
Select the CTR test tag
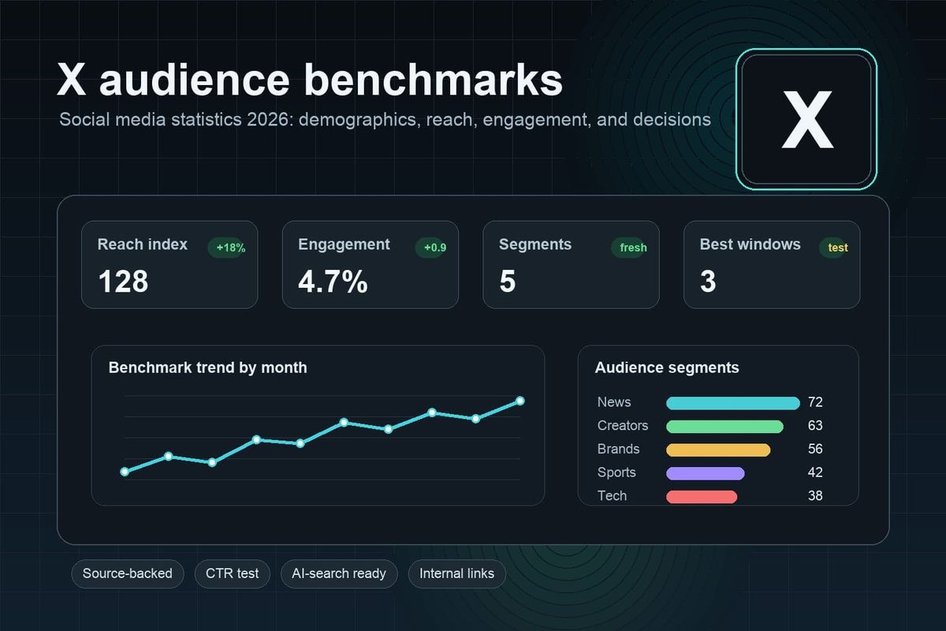233,573
